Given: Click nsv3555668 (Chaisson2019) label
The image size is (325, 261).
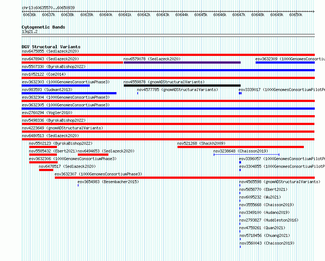Looking at the screenshot, I should [267, 205].
